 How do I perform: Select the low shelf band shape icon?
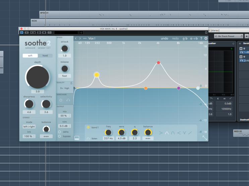(x=161, y=133)
